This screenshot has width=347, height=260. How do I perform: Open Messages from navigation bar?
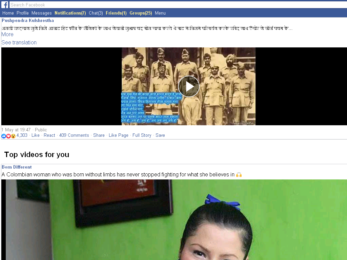[x=42, y=13]
